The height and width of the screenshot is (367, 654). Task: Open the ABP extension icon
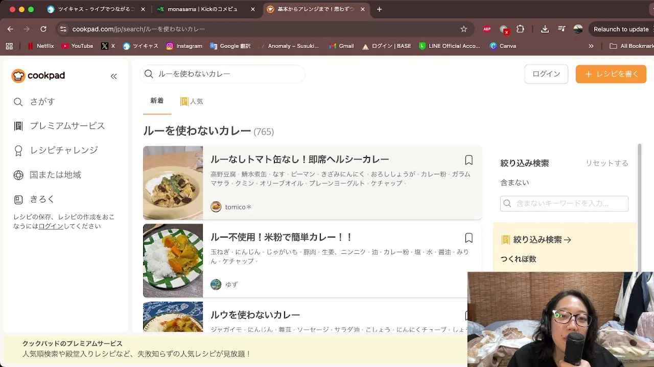487,29
